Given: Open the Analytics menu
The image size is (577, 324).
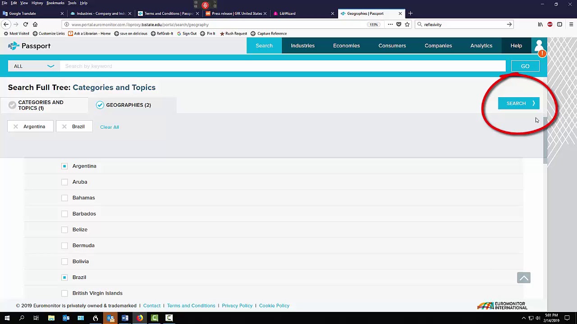Looking at the screenshot, I should [x=481, y=45].
